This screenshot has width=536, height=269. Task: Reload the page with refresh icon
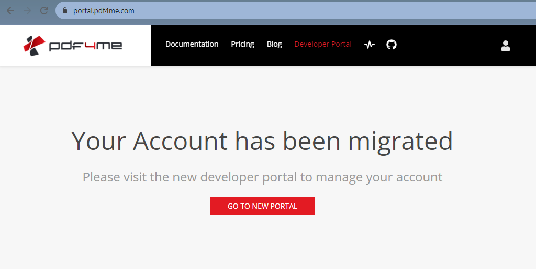(44, 10)
